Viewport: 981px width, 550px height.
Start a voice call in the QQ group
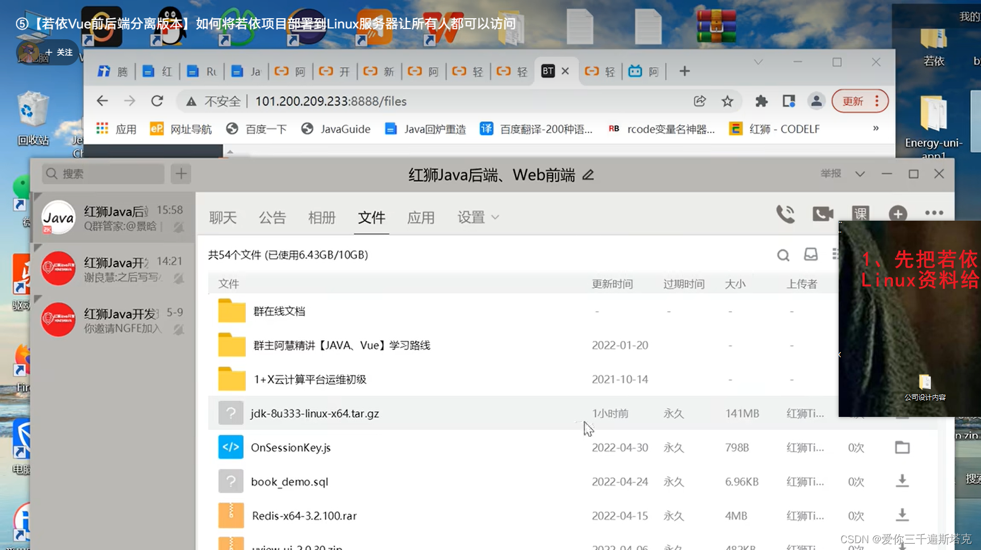(786, 214)
